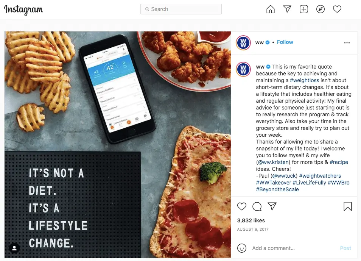Open the Home feed icon

coord(270,9)
